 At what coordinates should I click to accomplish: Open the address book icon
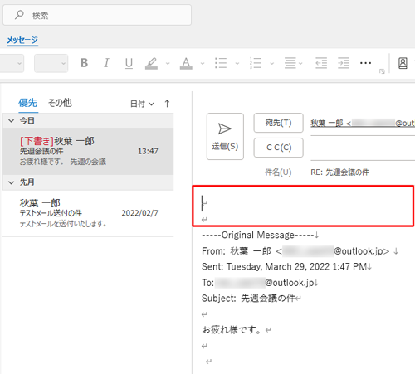pos(403,63)
